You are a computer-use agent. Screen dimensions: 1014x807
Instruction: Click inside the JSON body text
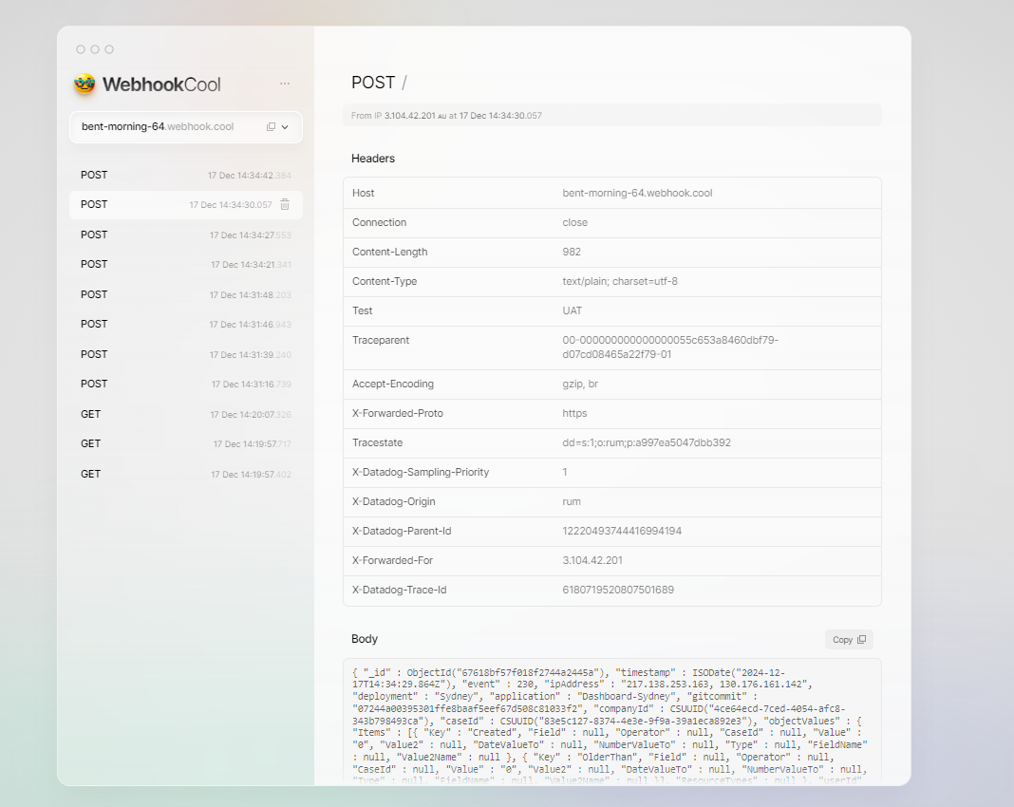pyautogui.click(x=608, y=722)
